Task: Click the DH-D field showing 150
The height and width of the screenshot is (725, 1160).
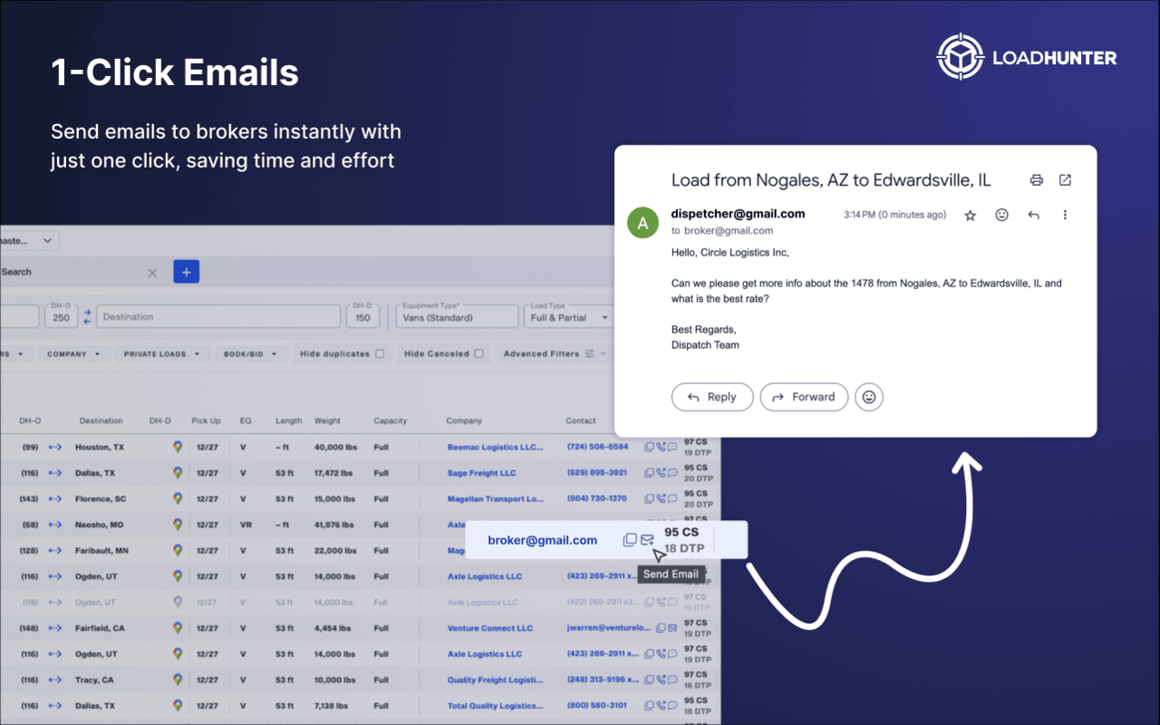Action: pyautogui.click(x=362, y=316)
